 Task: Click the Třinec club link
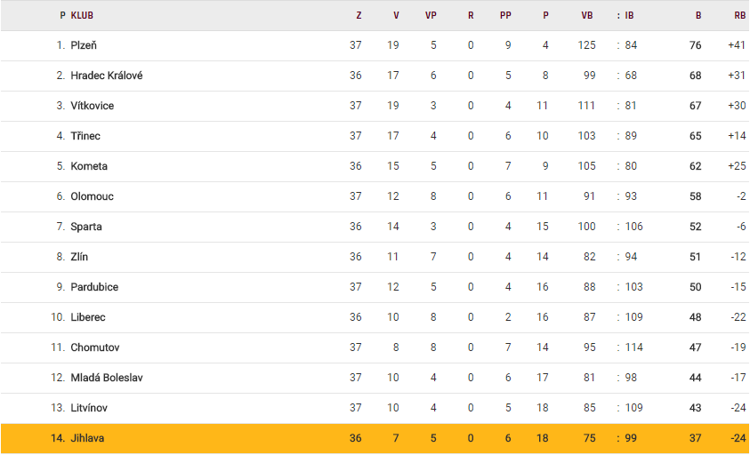(x=85, y=136)
